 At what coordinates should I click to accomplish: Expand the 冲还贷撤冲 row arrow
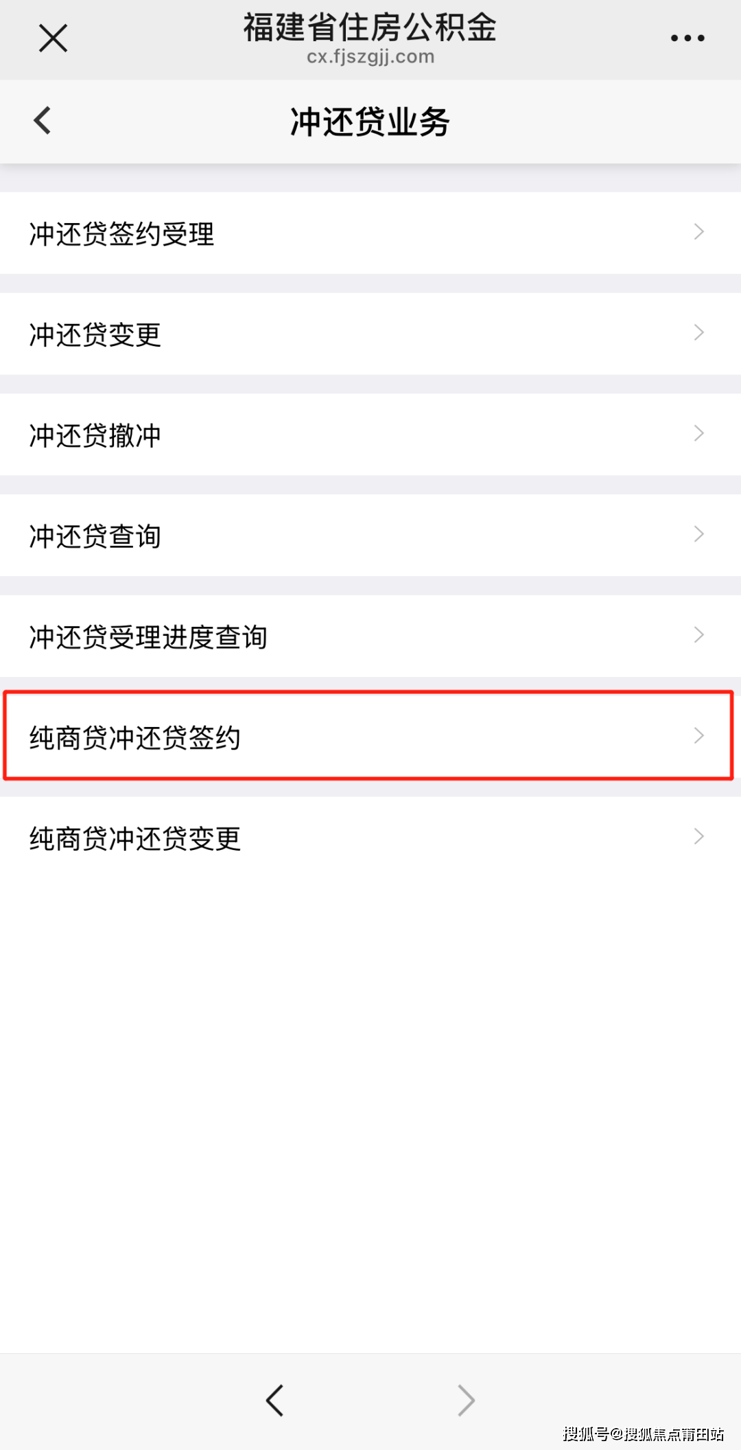click(x=698, y=433)
